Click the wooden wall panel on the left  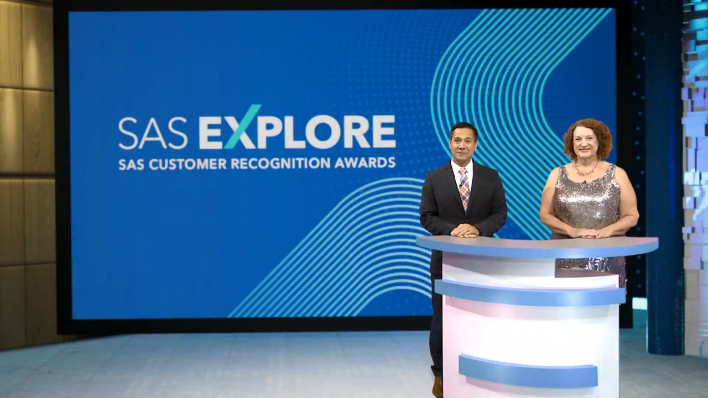click(26, 166)
